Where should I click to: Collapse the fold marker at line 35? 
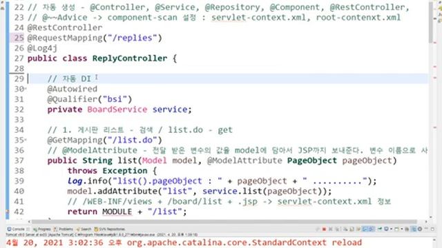(26, 140)
